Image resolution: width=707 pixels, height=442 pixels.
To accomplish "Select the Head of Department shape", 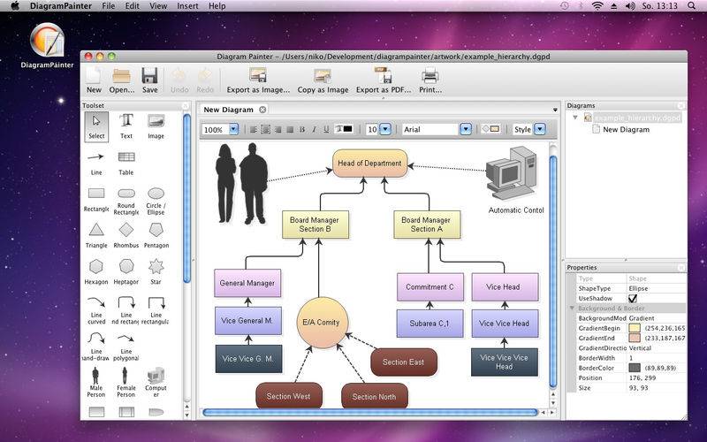I will tap(369, 164).
